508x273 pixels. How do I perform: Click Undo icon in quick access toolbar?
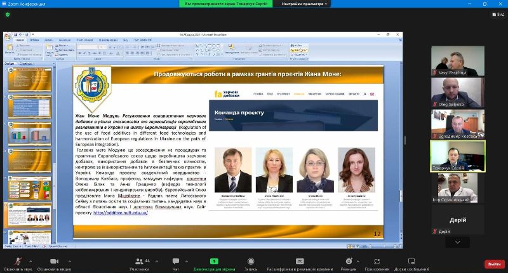[x=20, y=34]
